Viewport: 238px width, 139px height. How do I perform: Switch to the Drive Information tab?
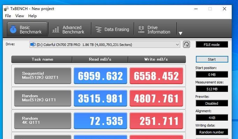pos(155,30)
